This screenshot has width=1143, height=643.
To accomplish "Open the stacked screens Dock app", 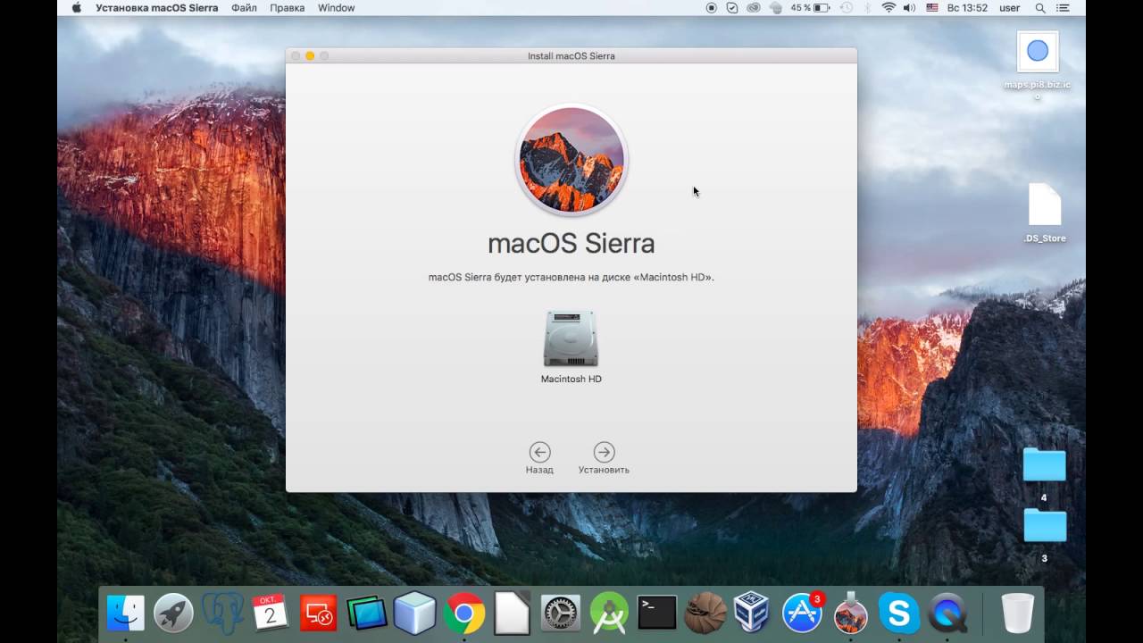I will pos(367,614).
